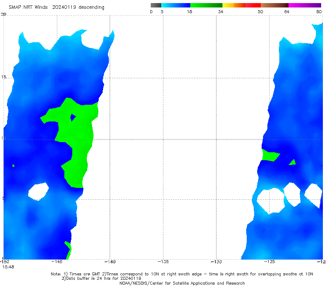Click the color bar label '34'
Screen dimensions: 326x286
(x=221, y=12)
